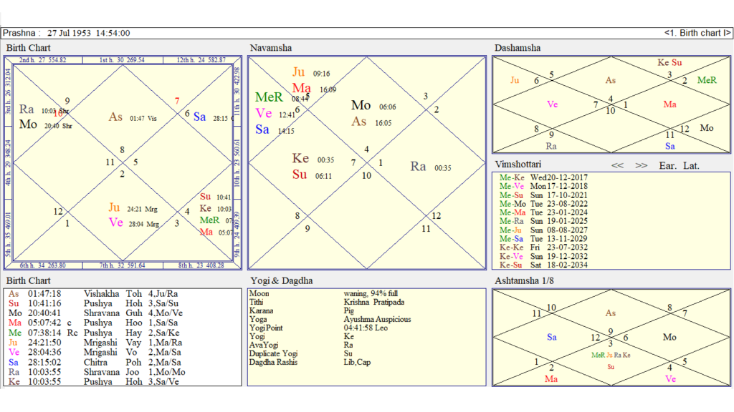Select the Me-Sa Tue 13-11-2029 period
This screenshot has height=412, width=734.
[x=543, y=239]
